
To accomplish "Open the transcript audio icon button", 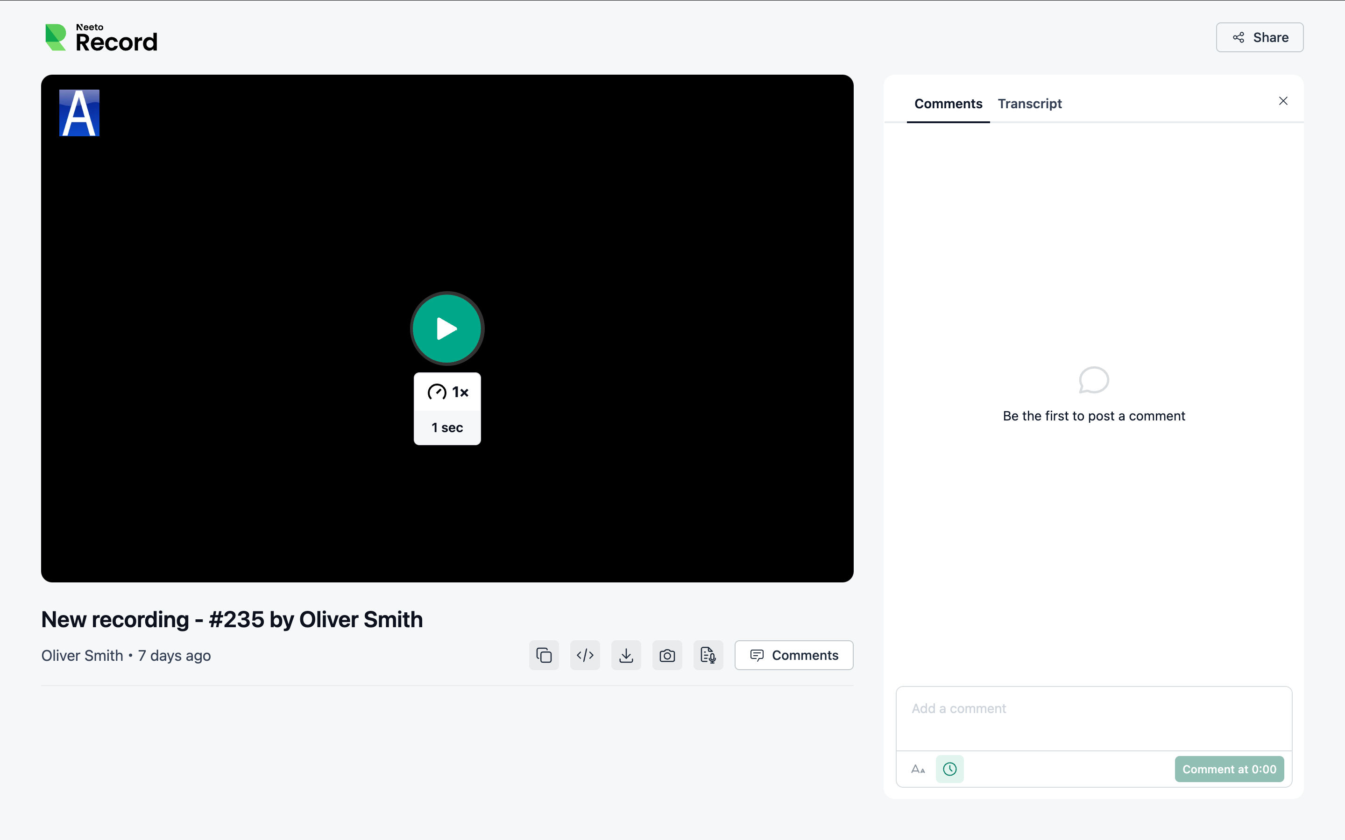I will point(708,656).
